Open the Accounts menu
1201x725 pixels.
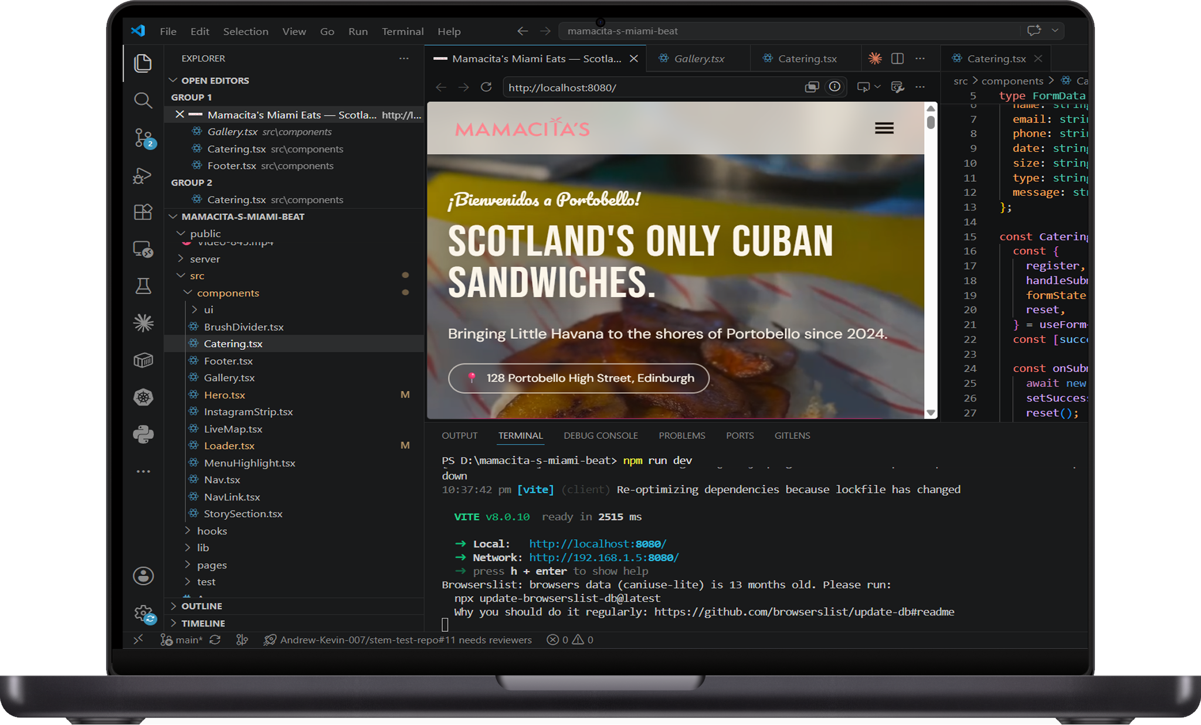click(x=143, y=576)
